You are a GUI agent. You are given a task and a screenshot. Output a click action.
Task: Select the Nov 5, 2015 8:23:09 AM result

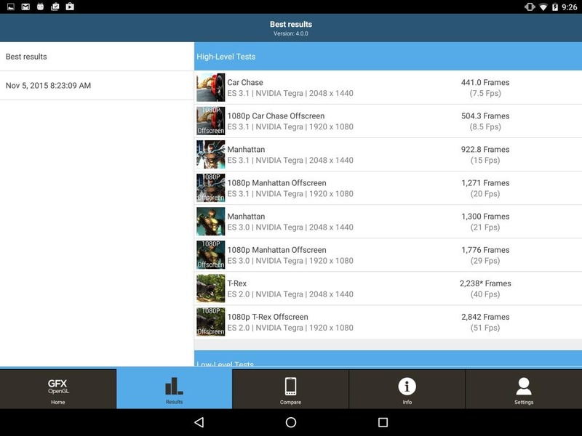(x=97, y=85)
